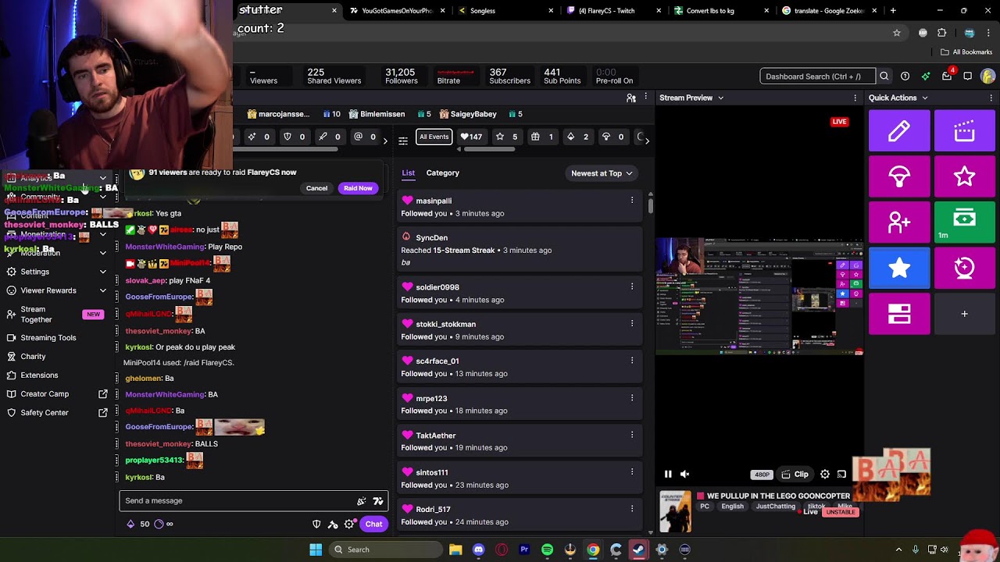The width and height of the screenshot is (1000, 562).
Task: Open the Newest at Top sort dropdown
Action: click(602, 173)
